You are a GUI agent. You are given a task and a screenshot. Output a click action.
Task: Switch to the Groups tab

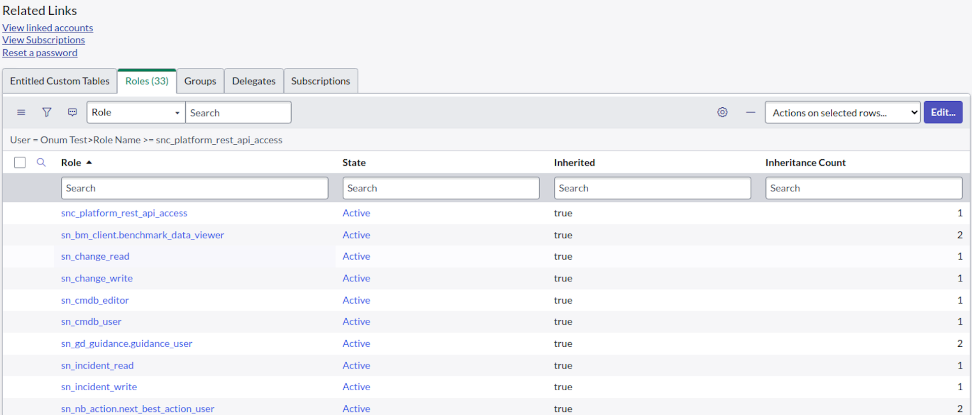click(x=200, y=81)
